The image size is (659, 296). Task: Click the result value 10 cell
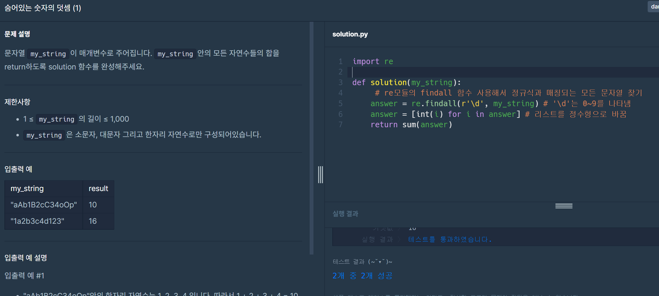point(98,205)
